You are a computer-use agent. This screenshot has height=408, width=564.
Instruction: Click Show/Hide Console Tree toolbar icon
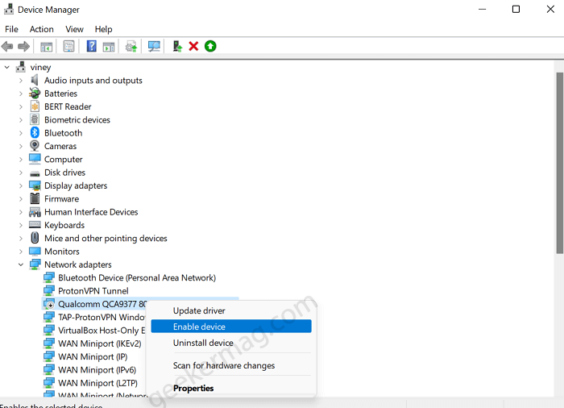click(47, 47)
